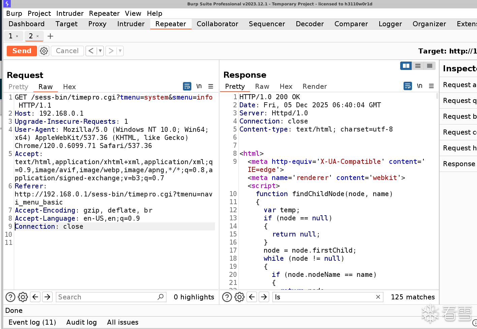This screenshot has height=329, width=477.
Task: Open the View menu
Action: coord(133,13)
